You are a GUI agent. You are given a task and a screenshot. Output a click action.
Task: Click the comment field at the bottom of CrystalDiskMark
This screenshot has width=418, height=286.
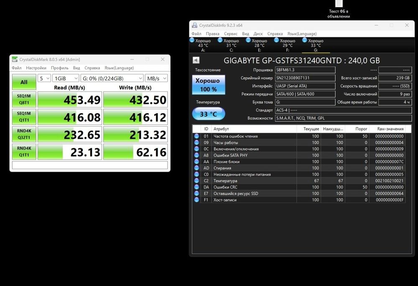pyautogui.click(x=90, y=165)
